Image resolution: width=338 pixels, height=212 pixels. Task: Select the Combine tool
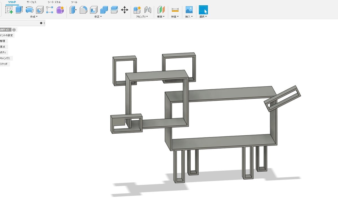pyautogui.click(x=104, y=10)
